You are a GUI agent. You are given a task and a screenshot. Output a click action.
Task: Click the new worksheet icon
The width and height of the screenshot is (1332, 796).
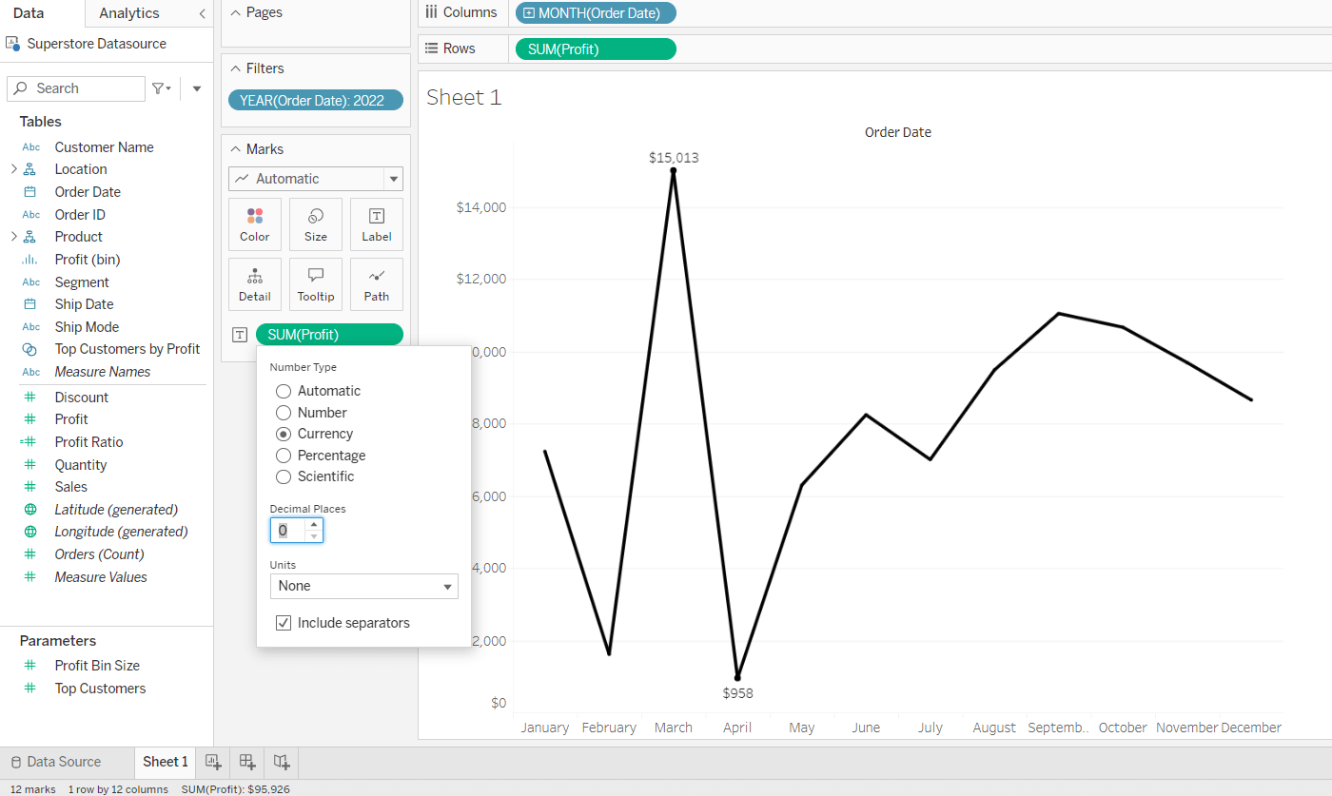click(213, 762)
